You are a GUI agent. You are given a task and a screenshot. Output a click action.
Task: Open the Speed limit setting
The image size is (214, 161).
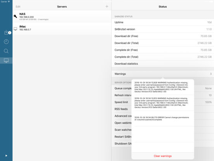[121, 102]
